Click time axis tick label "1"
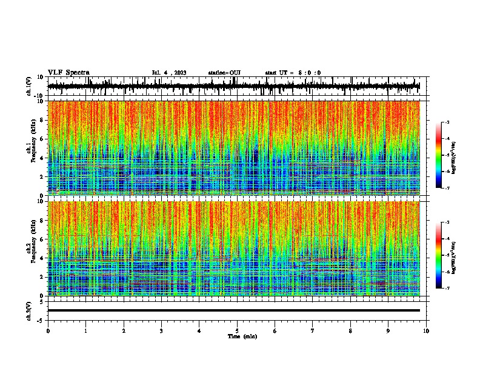 coord(85,331)
